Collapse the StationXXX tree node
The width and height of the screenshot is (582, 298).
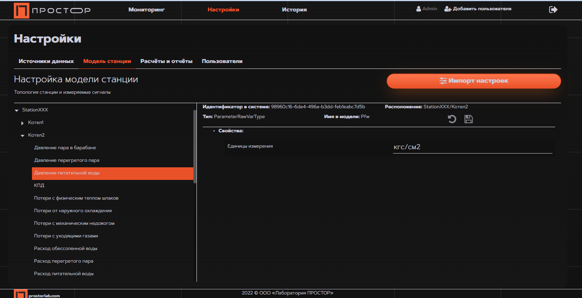coord(17,110)
